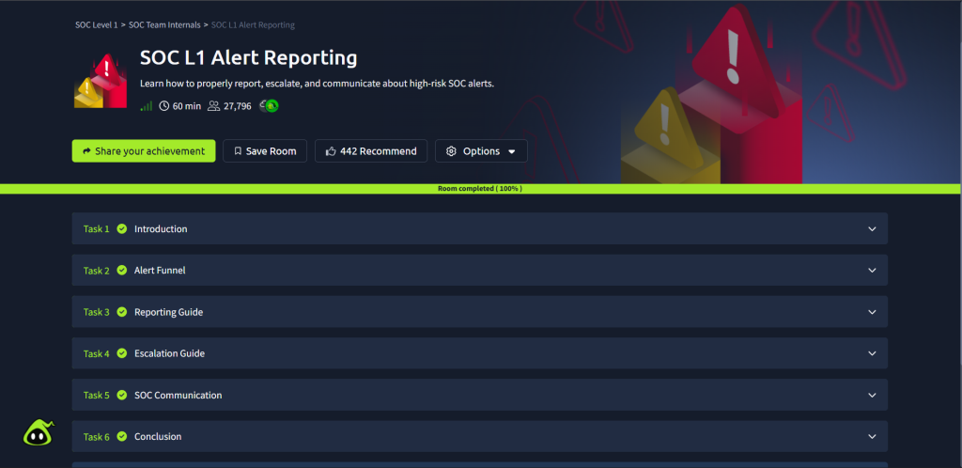Click the green checkmark on Task 1

pyautogui.click(x=122, y=229)
